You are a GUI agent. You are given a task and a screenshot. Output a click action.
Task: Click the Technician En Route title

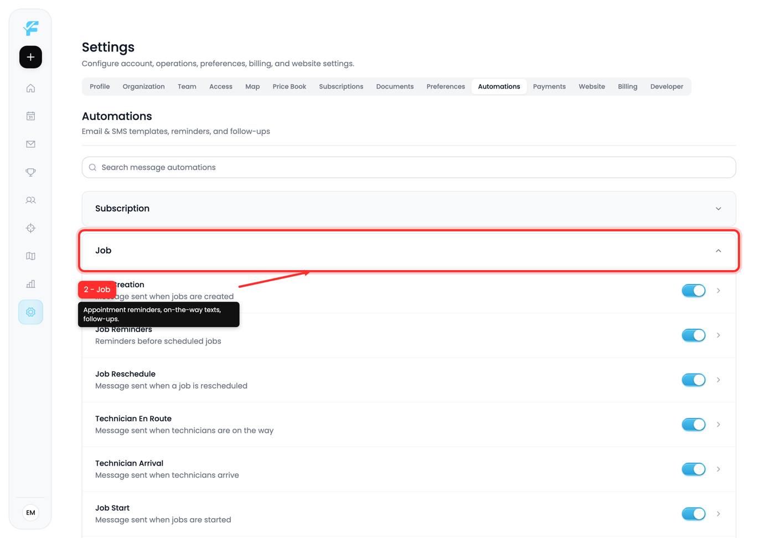click(x=133, y=418)
